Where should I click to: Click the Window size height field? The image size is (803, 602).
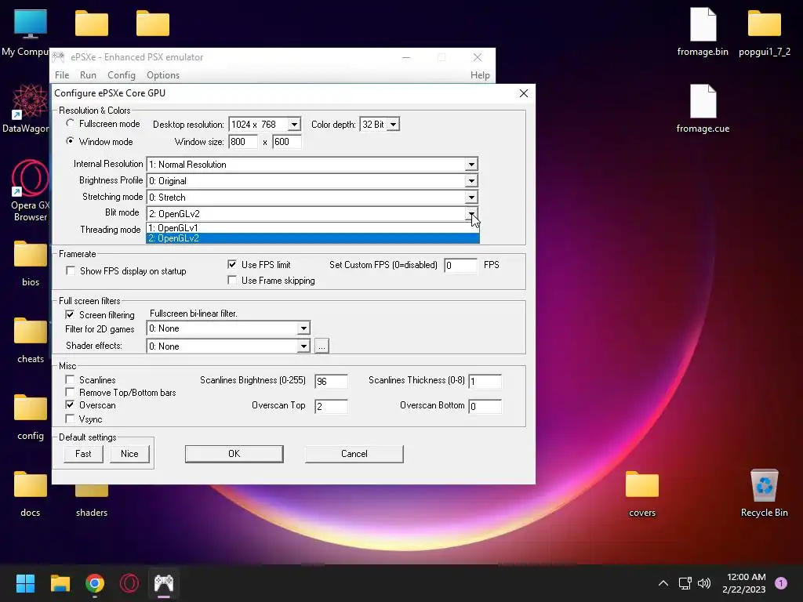point(287,142)
